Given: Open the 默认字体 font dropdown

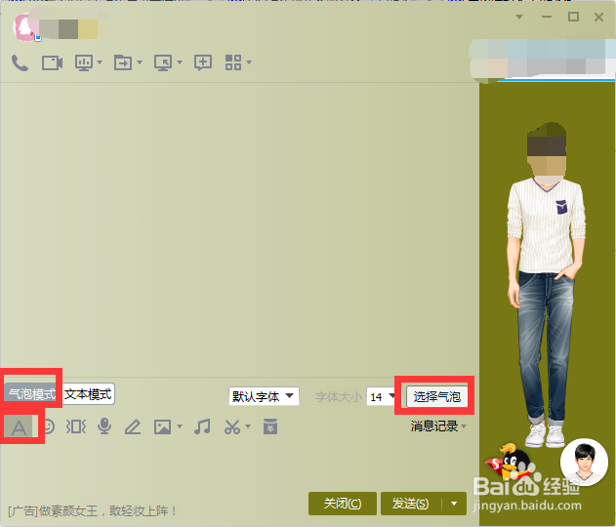Looking at the screenshot, I should pyautogui.click(x=264, y=396).
